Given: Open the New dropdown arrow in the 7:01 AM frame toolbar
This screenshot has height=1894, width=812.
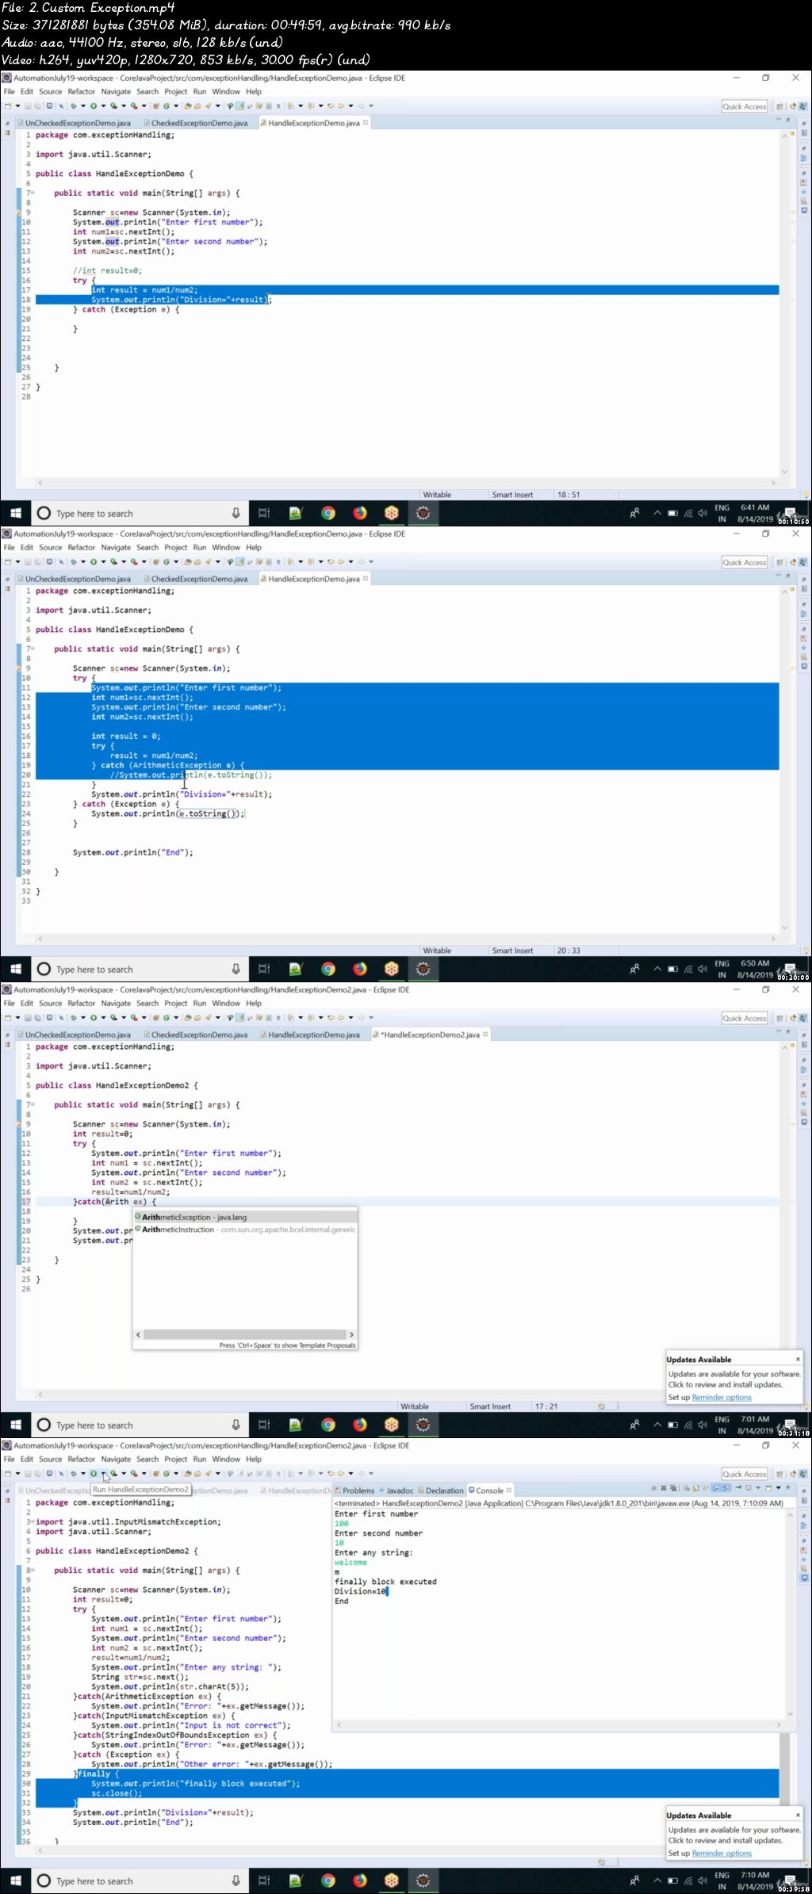Looking at the screenshot, I should click(17, 1018).
